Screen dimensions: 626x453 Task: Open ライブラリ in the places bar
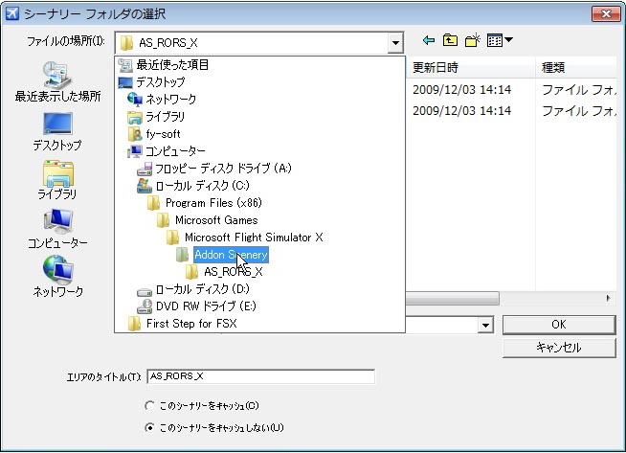pos(57,180)
